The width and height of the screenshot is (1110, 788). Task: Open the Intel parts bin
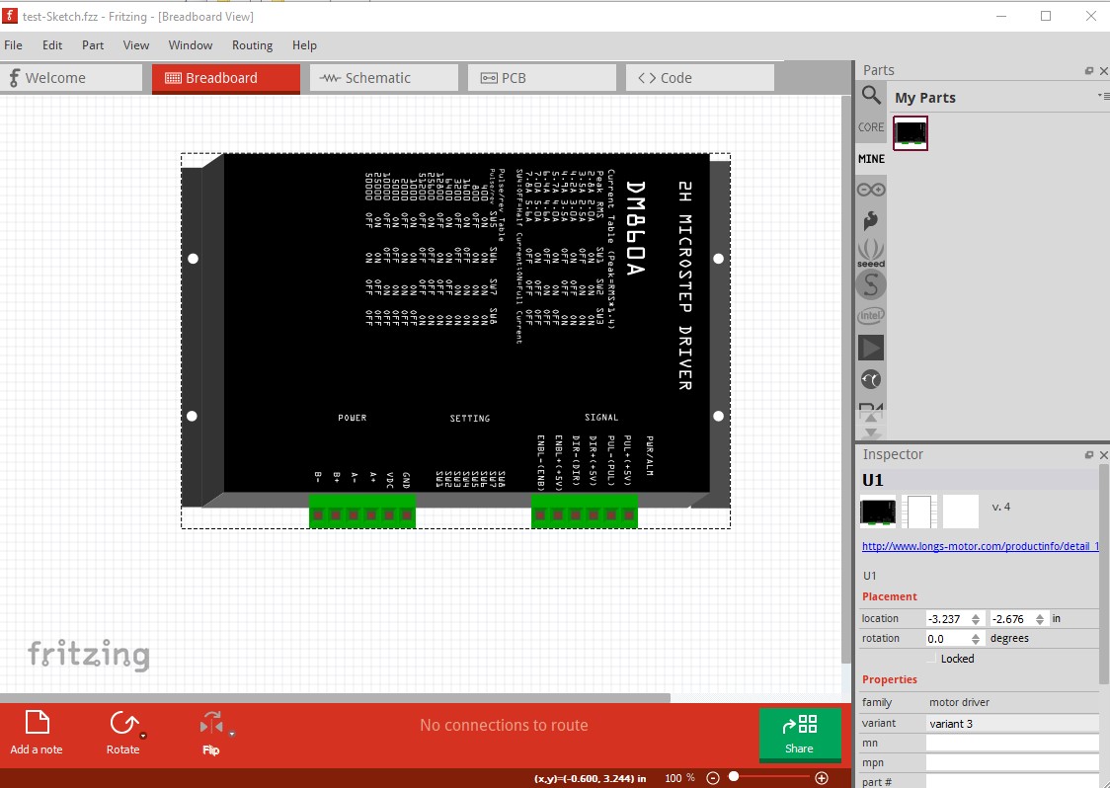[x=871, y=316]
